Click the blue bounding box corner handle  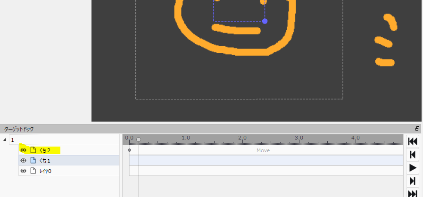click(x=265, y=21)
